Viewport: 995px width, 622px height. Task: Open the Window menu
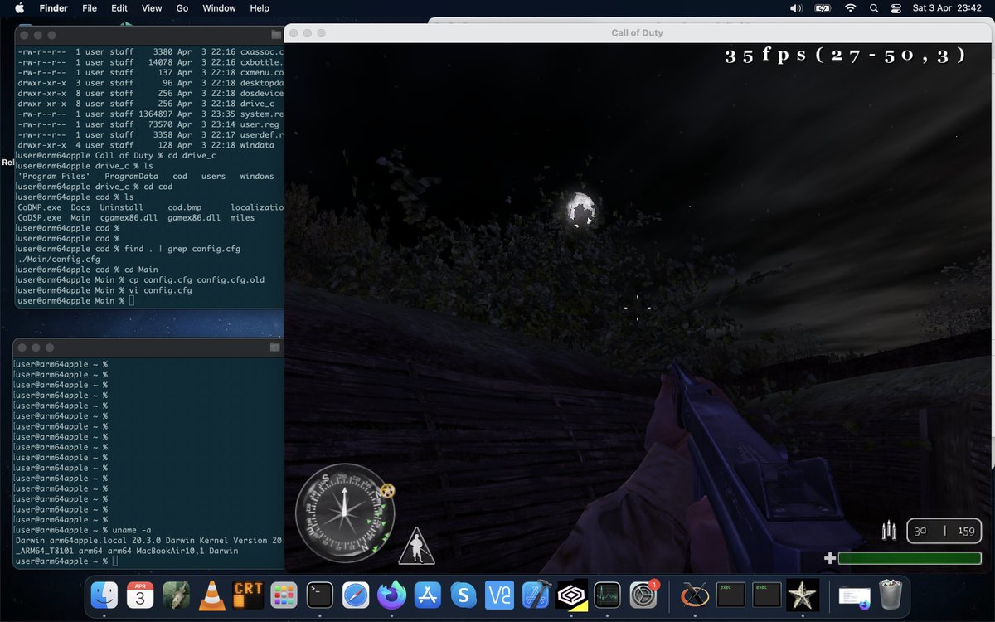point(219,8)
